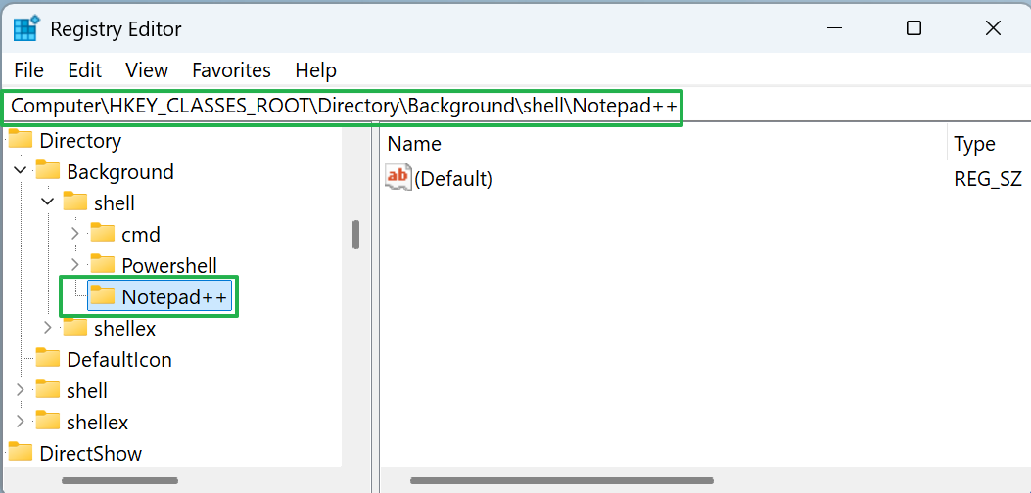Screen dimensions: 1031x493
Task: Expand the shellex key above DirectShow
Action: point(21,422)
